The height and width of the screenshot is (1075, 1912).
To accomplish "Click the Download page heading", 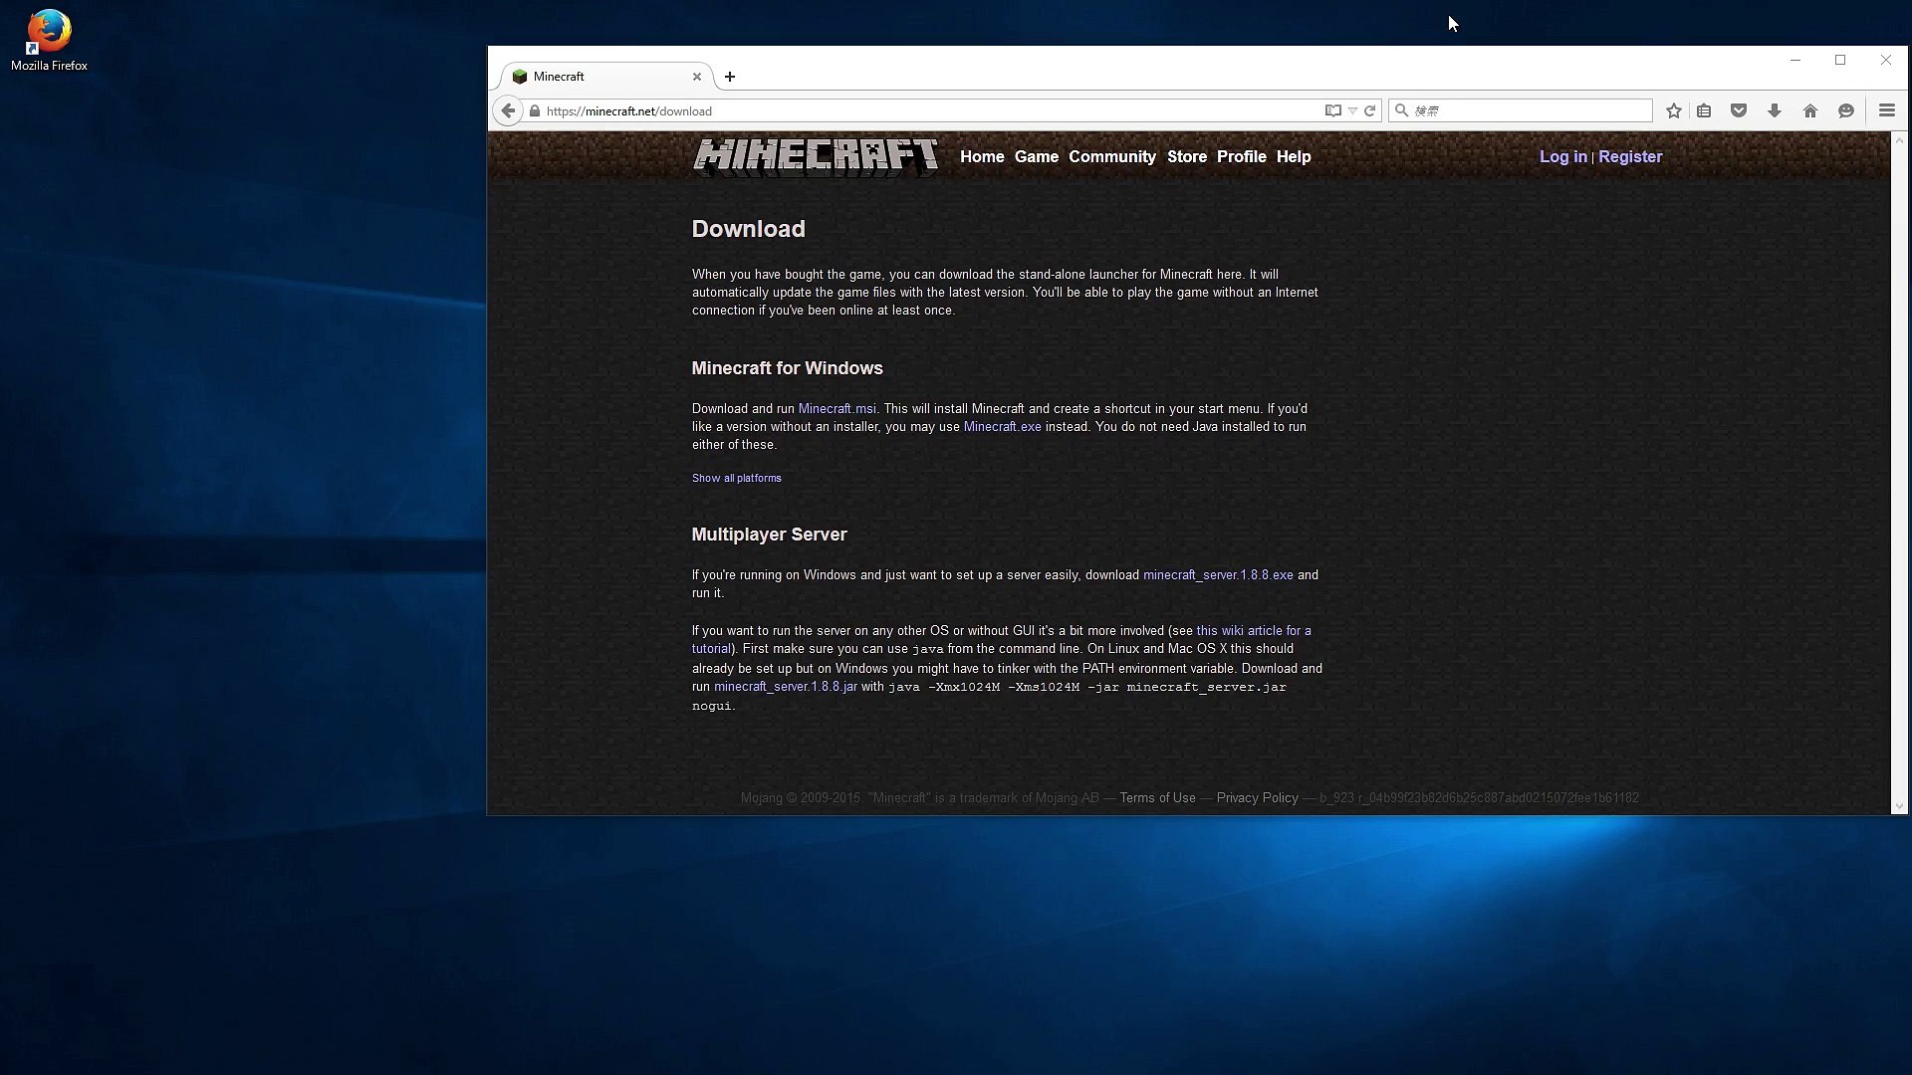I will point(748,229).
